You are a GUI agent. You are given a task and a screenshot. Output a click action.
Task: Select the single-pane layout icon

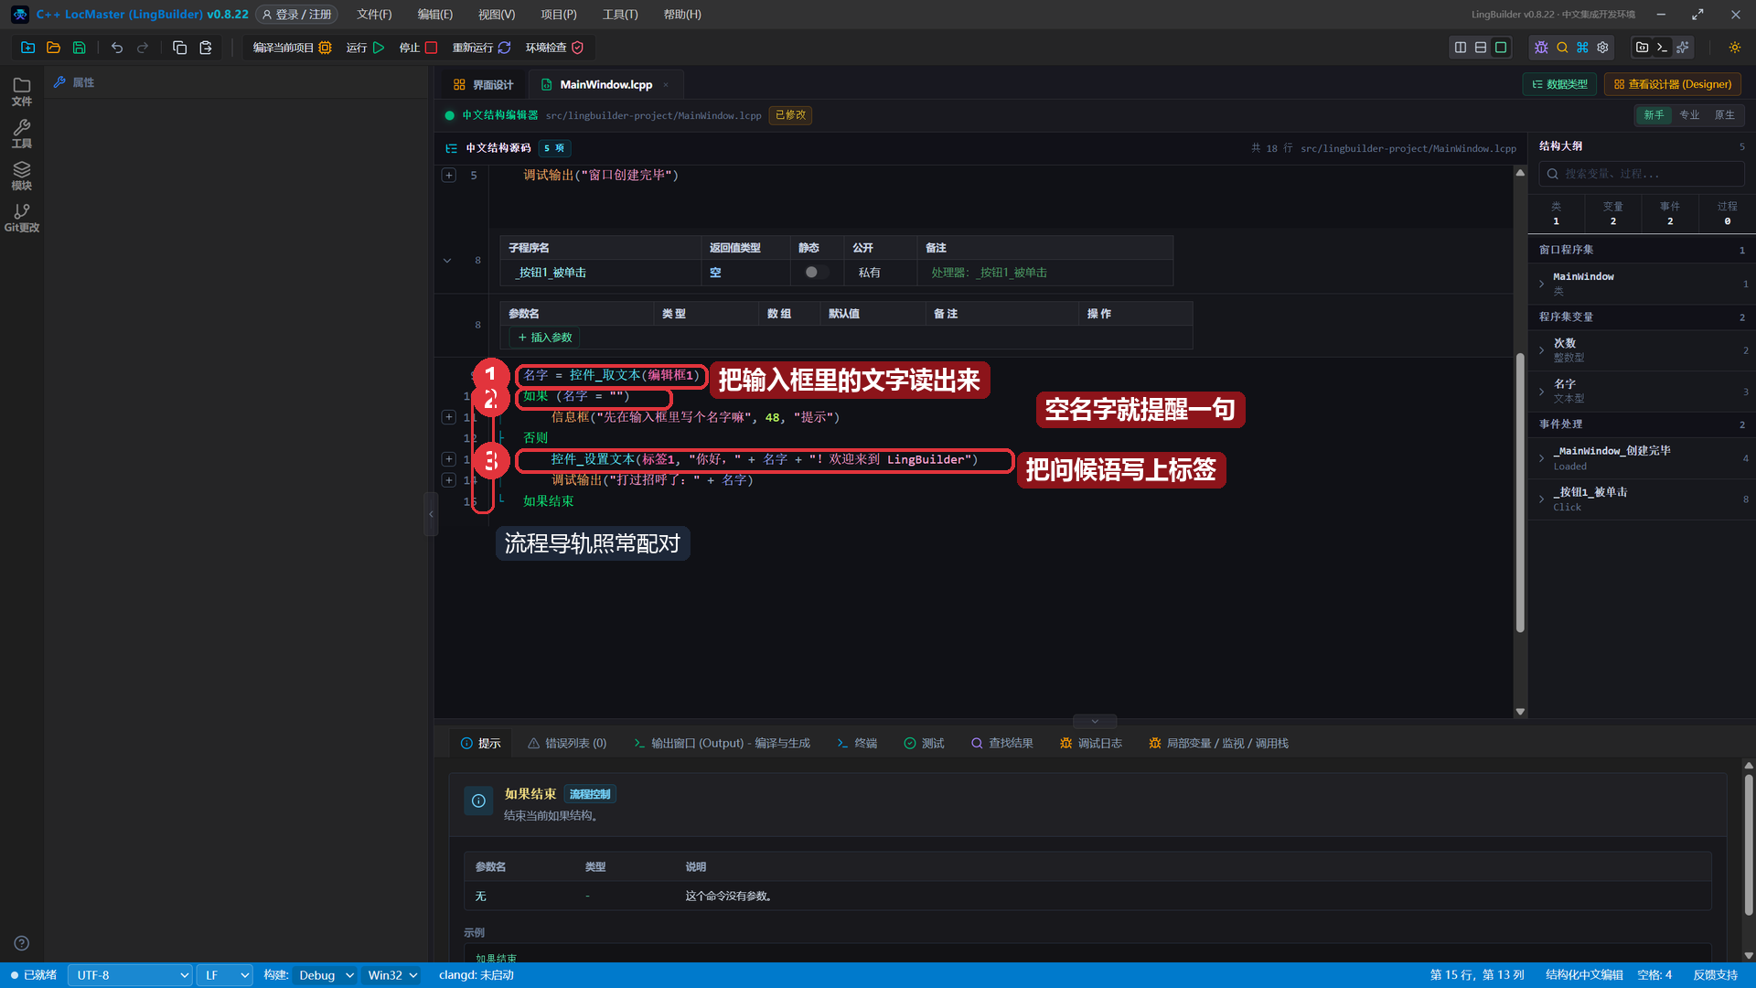[1501, 48]
